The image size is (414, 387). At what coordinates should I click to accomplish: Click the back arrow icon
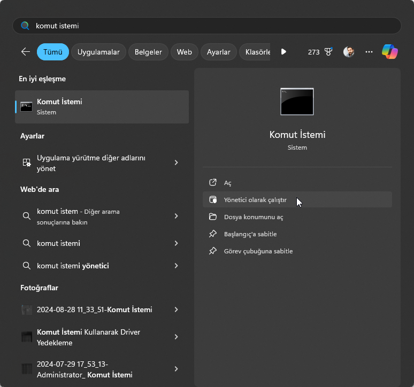click(25, 52)
